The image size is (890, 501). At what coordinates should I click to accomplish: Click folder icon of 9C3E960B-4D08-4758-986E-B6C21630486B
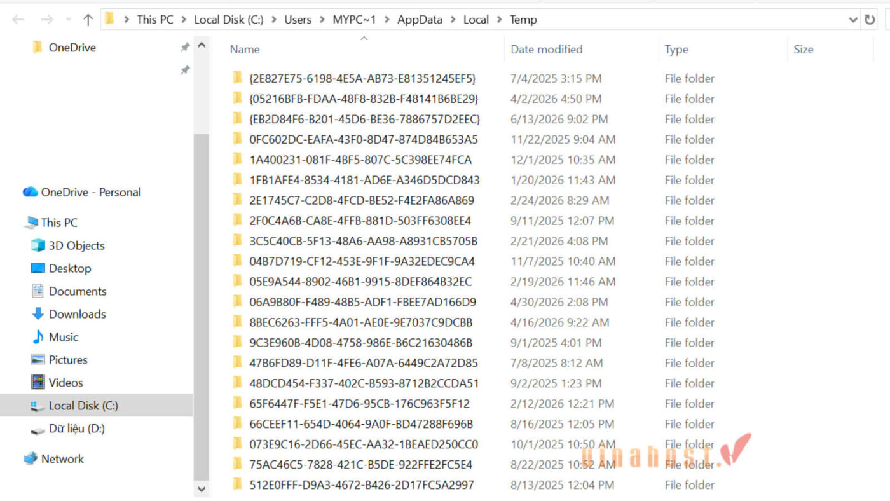point(238,343)
